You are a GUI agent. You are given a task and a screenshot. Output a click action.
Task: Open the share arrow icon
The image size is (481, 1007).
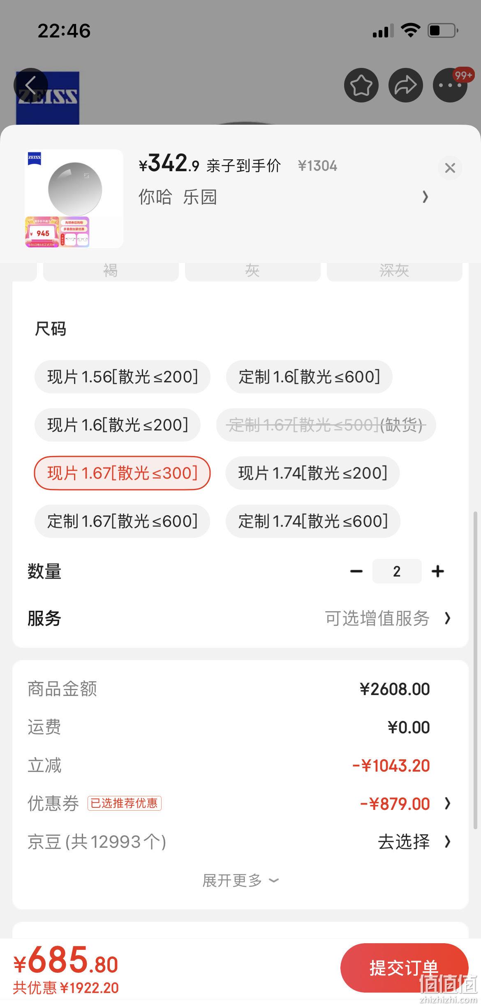coord(406,85)
